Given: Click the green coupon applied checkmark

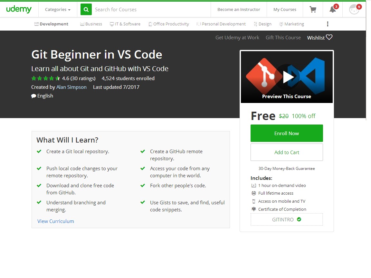Looking at the screenshot, I should 299,219.
